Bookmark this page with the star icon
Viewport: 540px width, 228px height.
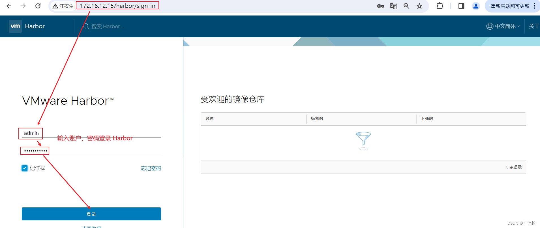pos(419,6)
